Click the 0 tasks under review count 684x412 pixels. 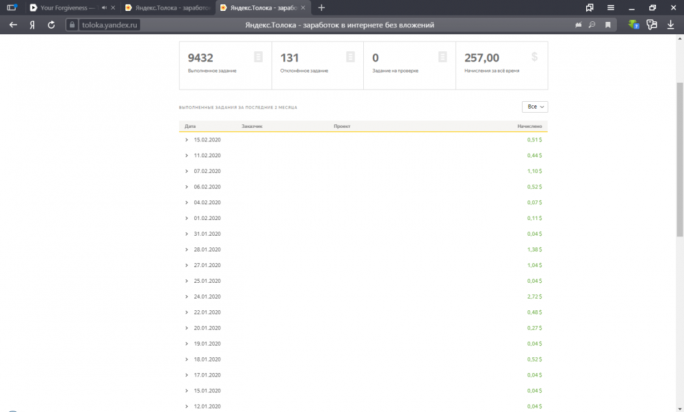click(376, 58)
